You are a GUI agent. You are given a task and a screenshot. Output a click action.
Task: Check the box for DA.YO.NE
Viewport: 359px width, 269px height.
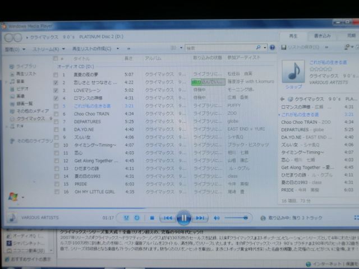pyautogui.click(x=56, y=129)
